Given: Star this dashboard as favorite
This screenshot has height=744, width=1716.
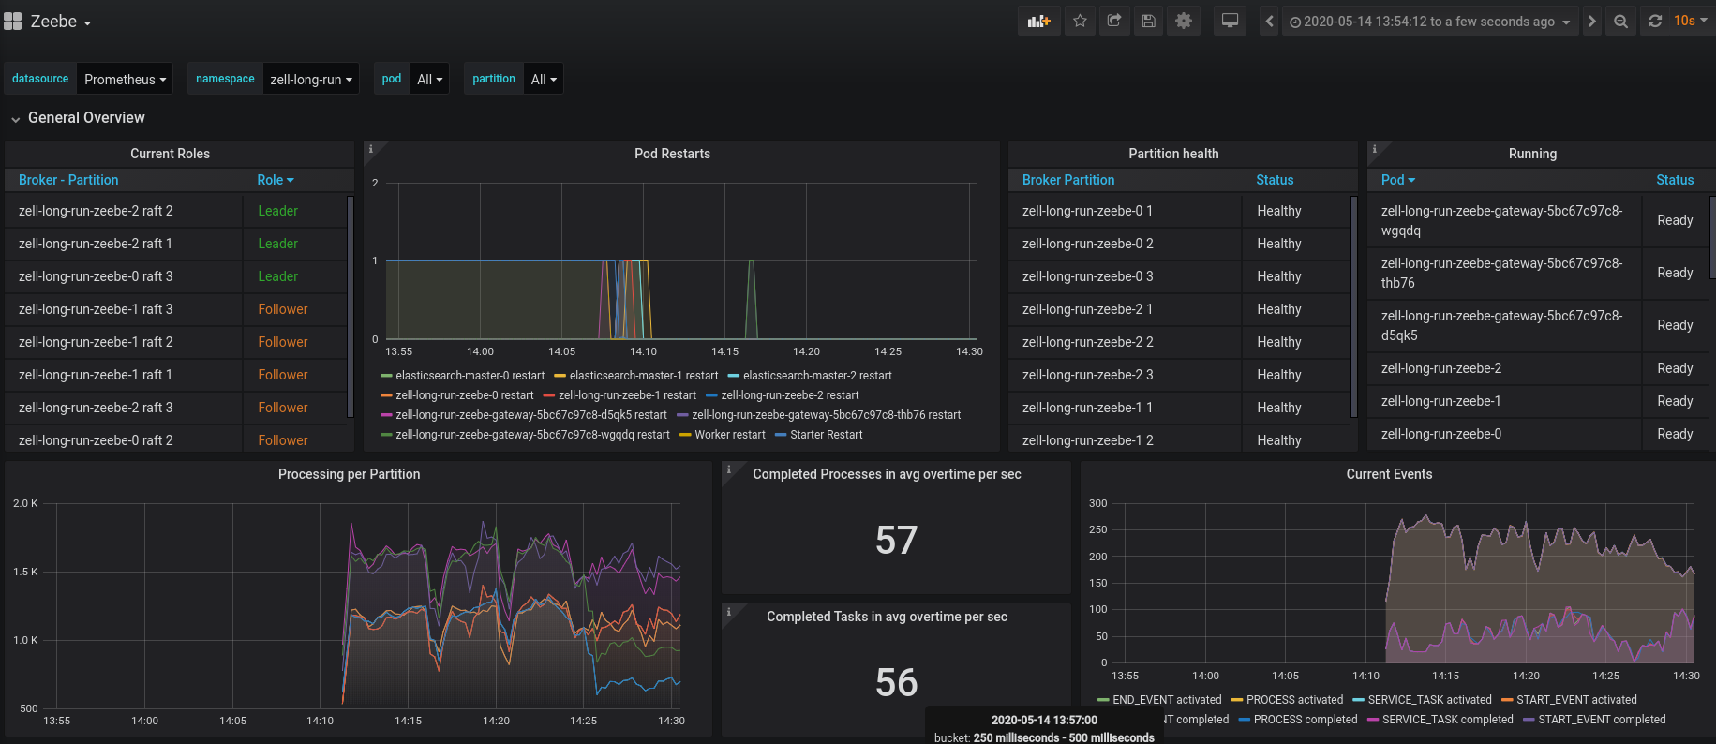Looking at the screenshot, I should click(1080, 21).
